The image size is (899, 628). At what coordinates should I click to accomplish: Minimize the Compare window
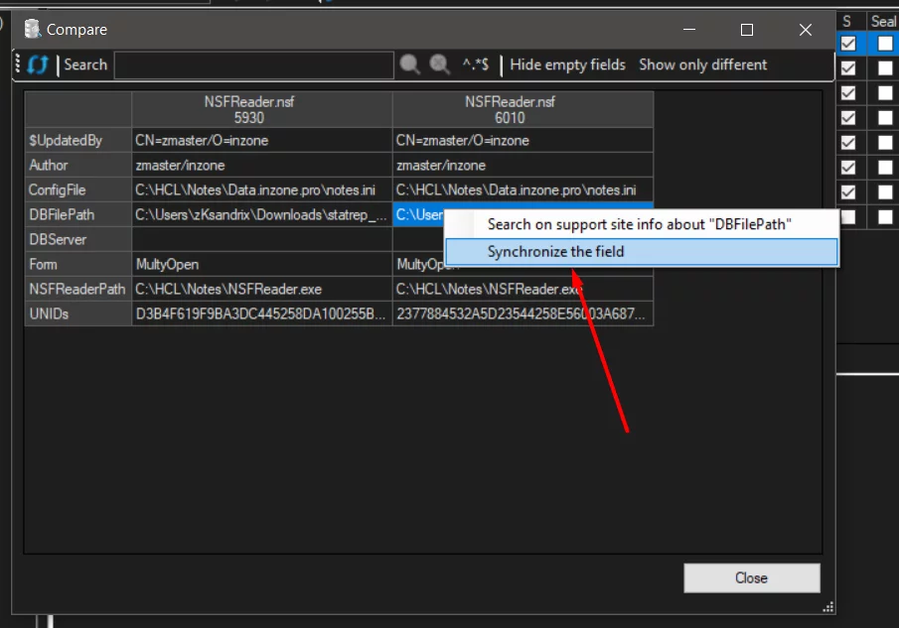689,30
